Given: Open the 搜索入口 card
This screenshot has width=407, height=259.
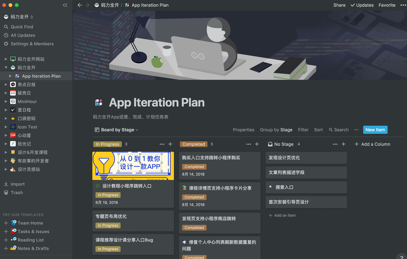Looking at the screenshot, I should pos(306,187).
